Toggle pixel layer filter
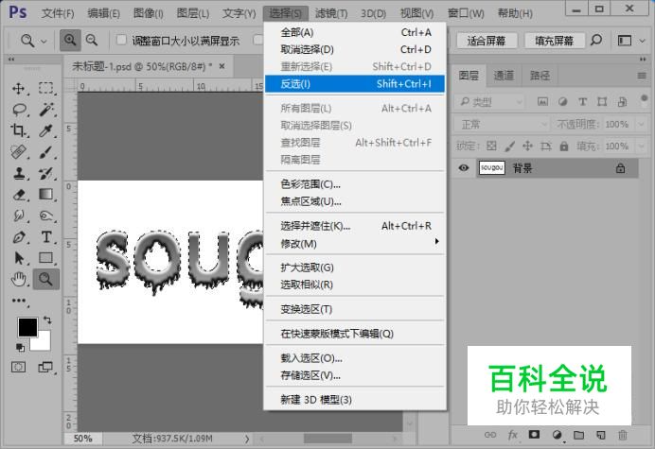The image size is (655, 449). 542,102
